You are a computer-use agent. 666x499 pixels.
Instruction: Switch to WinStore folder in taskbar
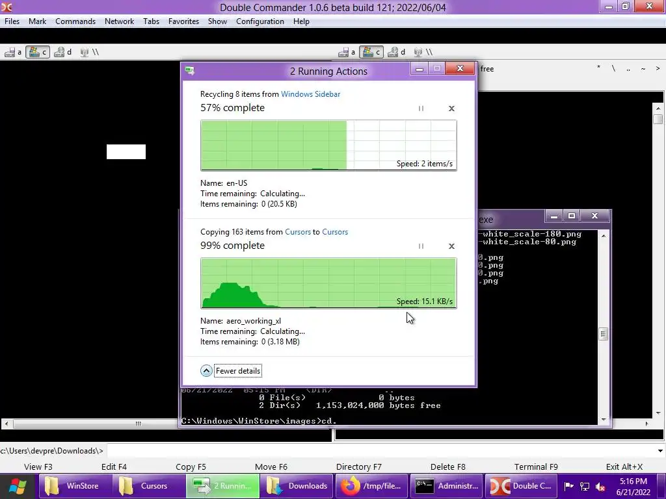tap(75, 486)
